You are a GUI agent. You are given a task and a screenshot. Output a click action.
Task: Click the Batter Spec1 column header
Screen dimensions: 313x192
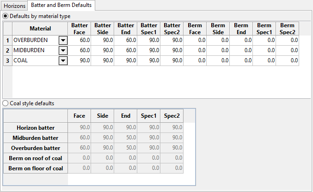(x=149, y=29)
